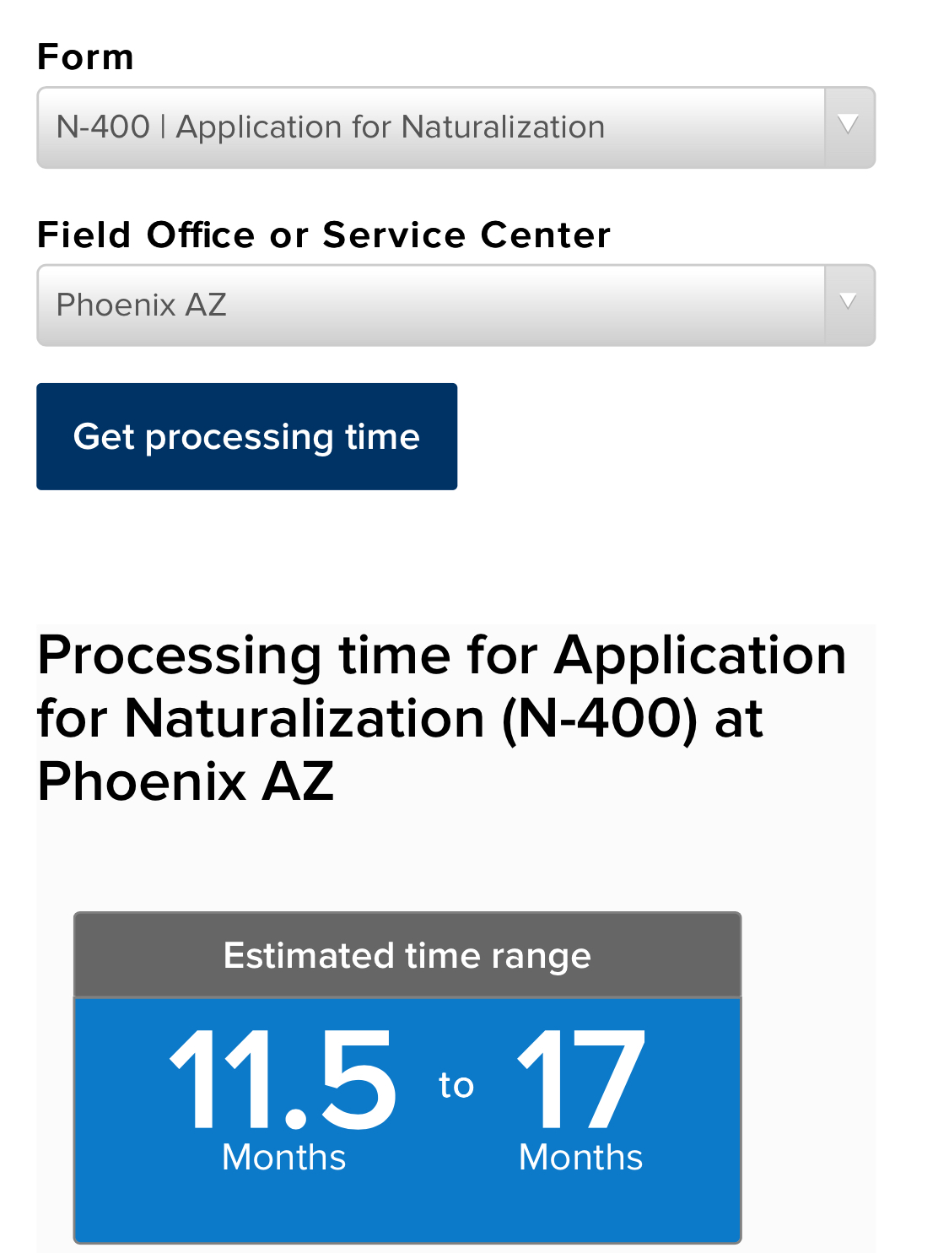Click the 17 upper estimate number
This screenshot has height=1253, width=949.
point(580,1079)
